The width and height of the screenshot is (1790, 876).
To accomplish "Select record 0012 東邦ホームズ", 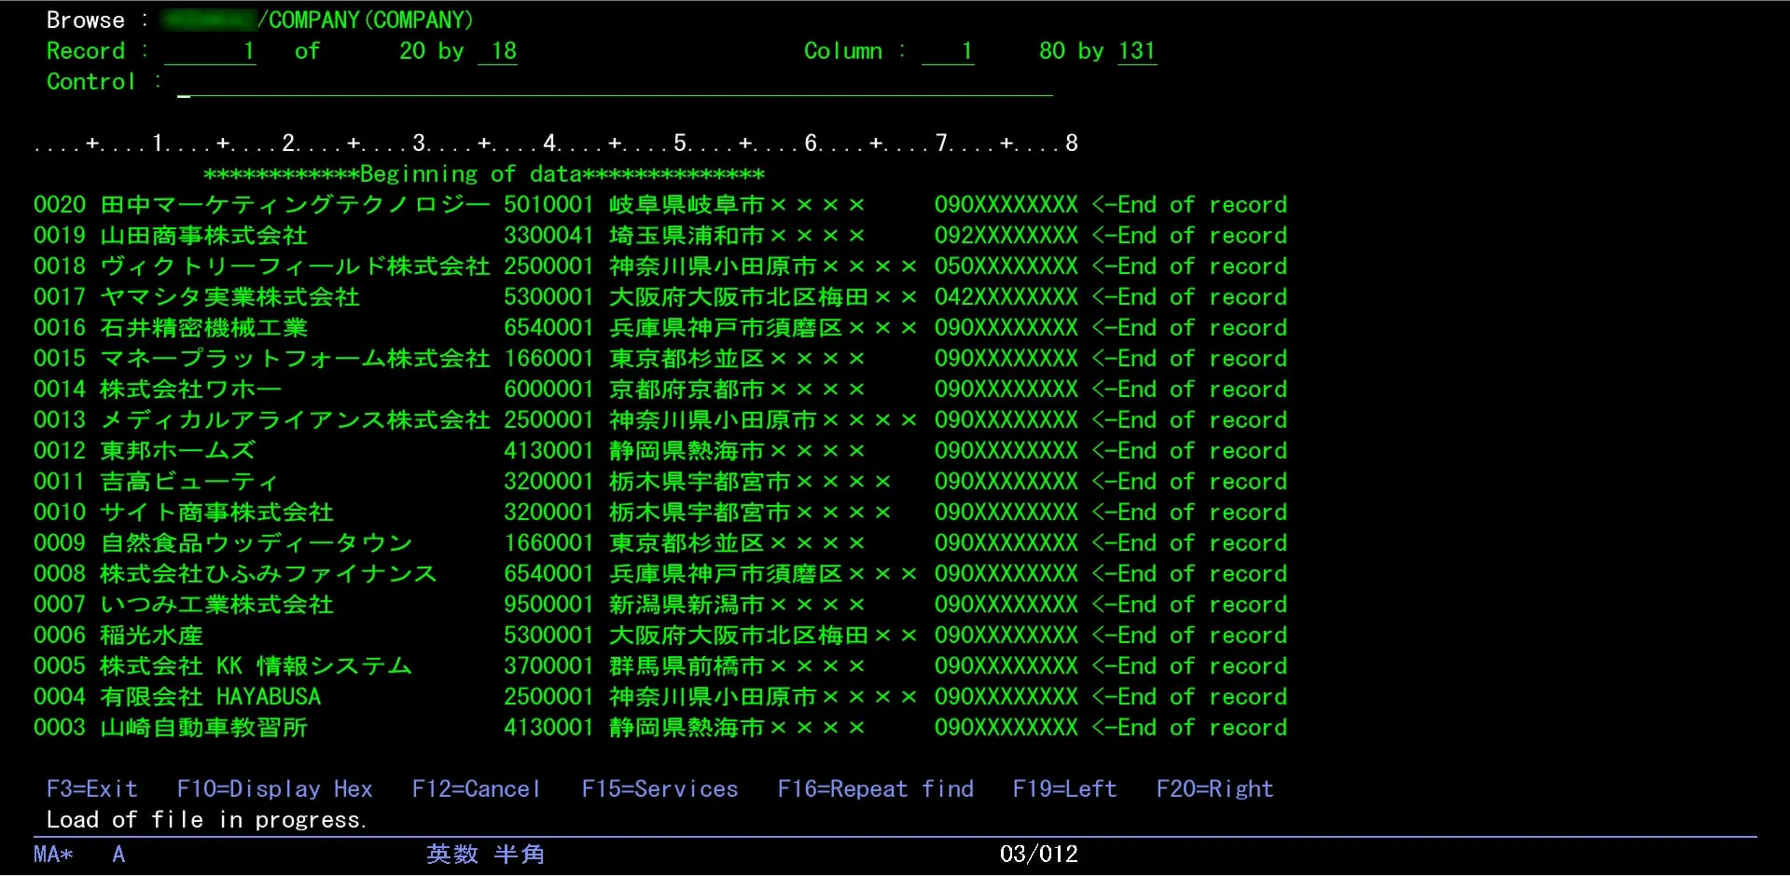I will pos(660,450).
